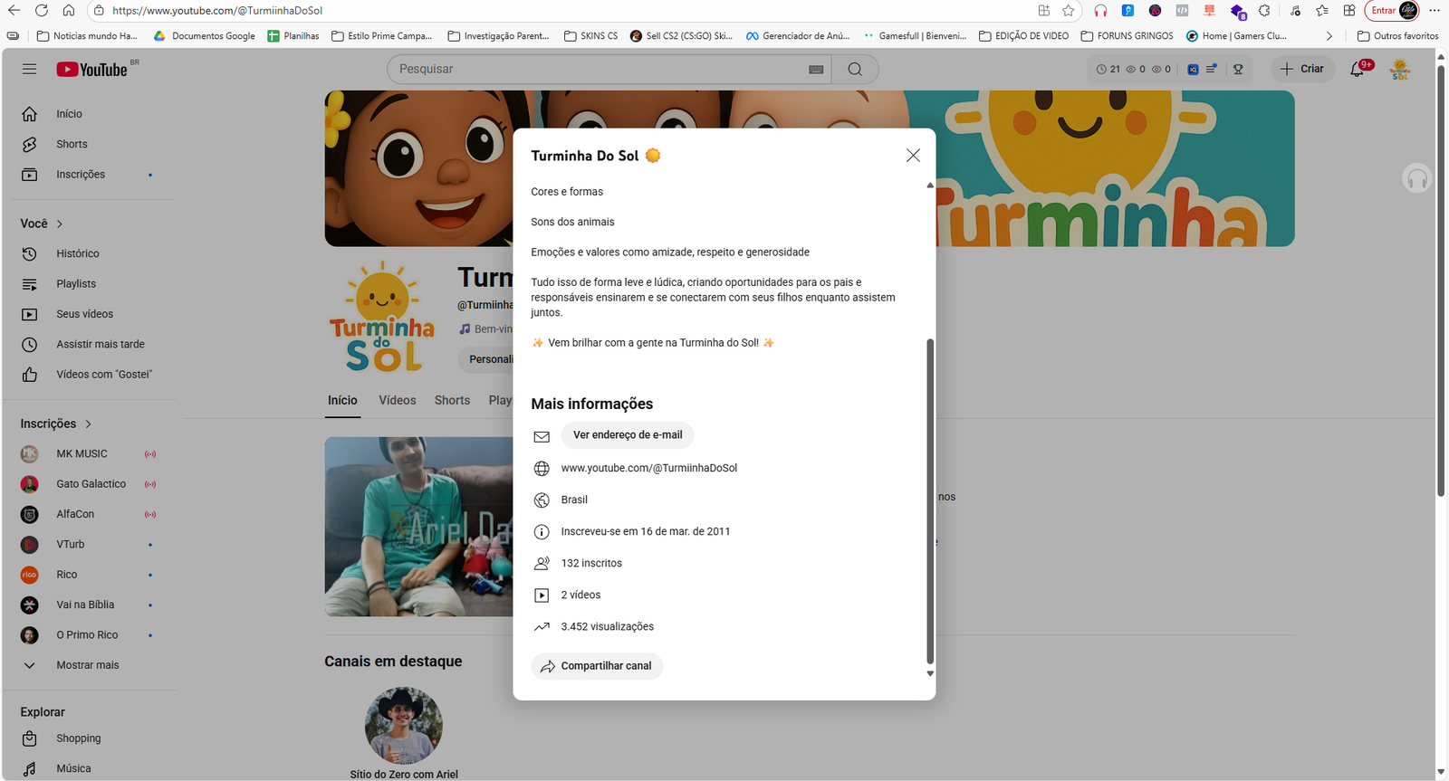Go to the YouTube home logo
Screen dimensions: 1449x781
[92, 70]
